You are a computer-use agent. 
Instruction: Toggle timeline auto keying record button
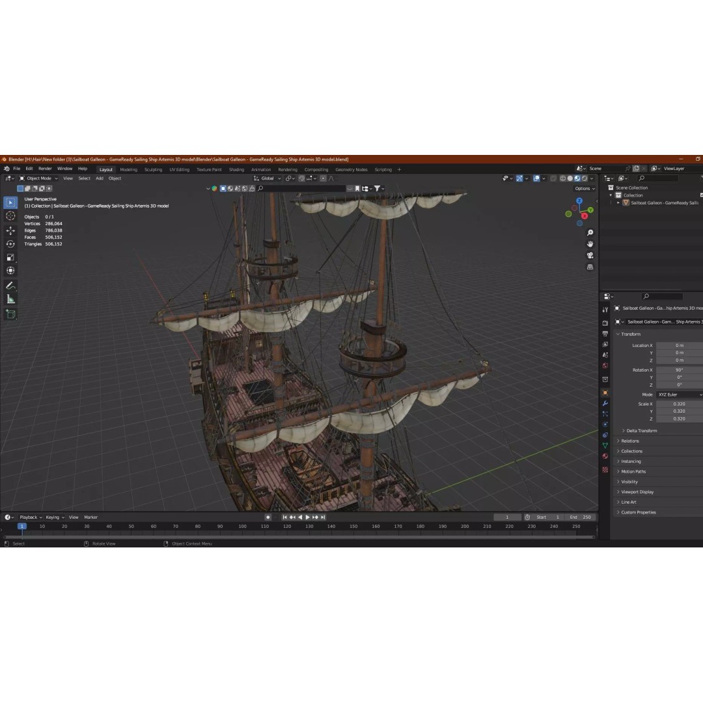[x=268, y=517]
